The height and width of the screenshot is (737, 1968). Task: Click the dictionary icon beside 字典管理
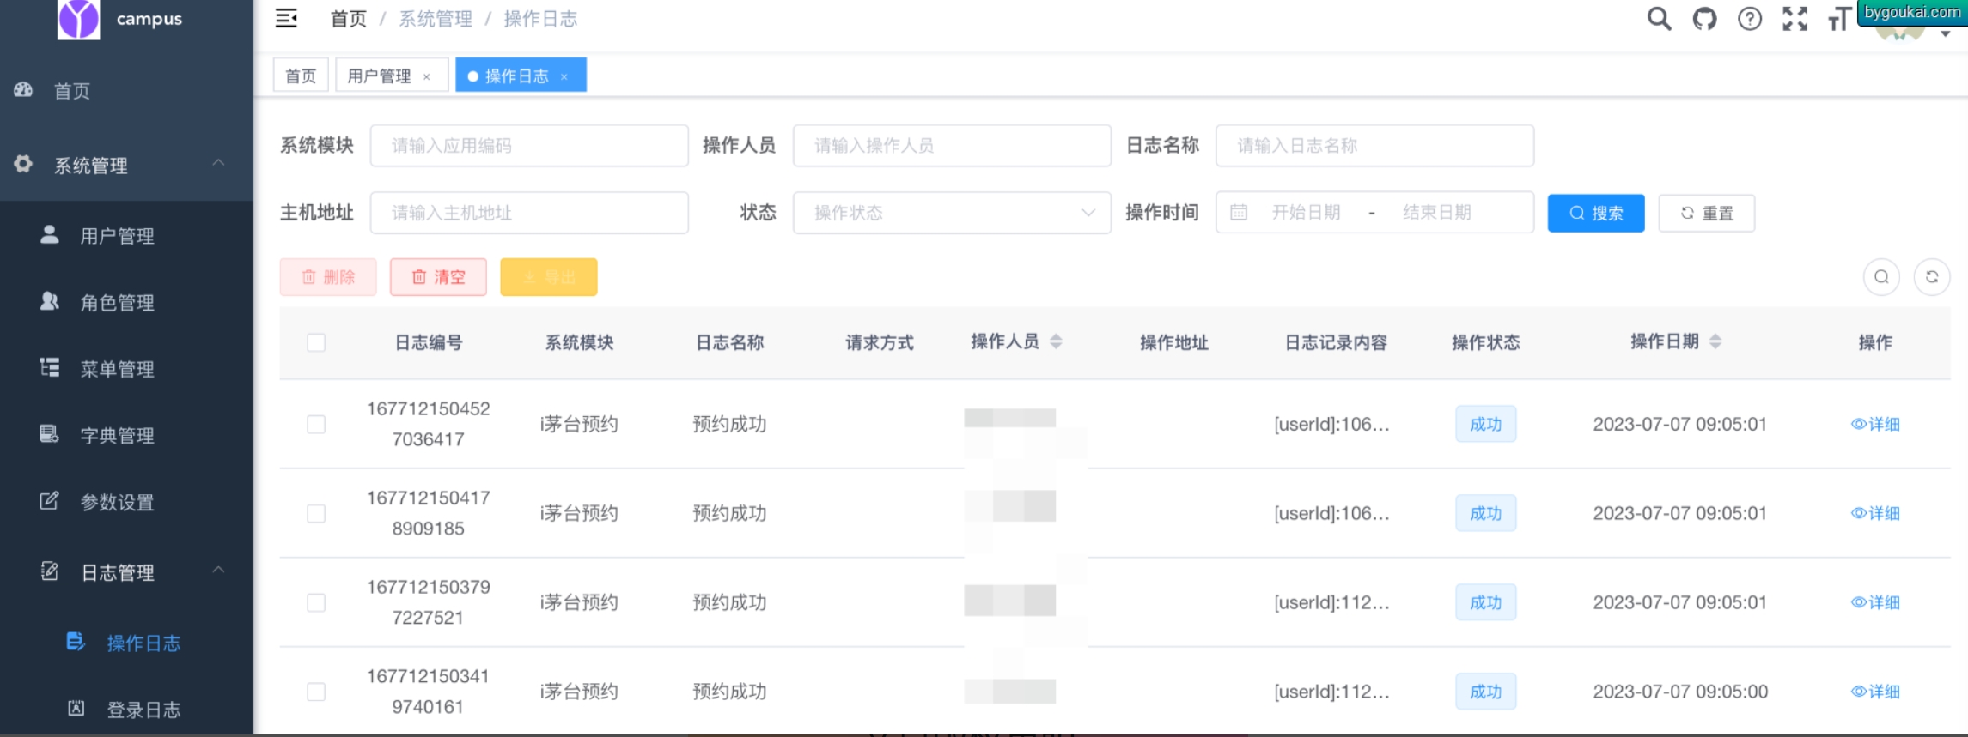click(x=50, y=434)
